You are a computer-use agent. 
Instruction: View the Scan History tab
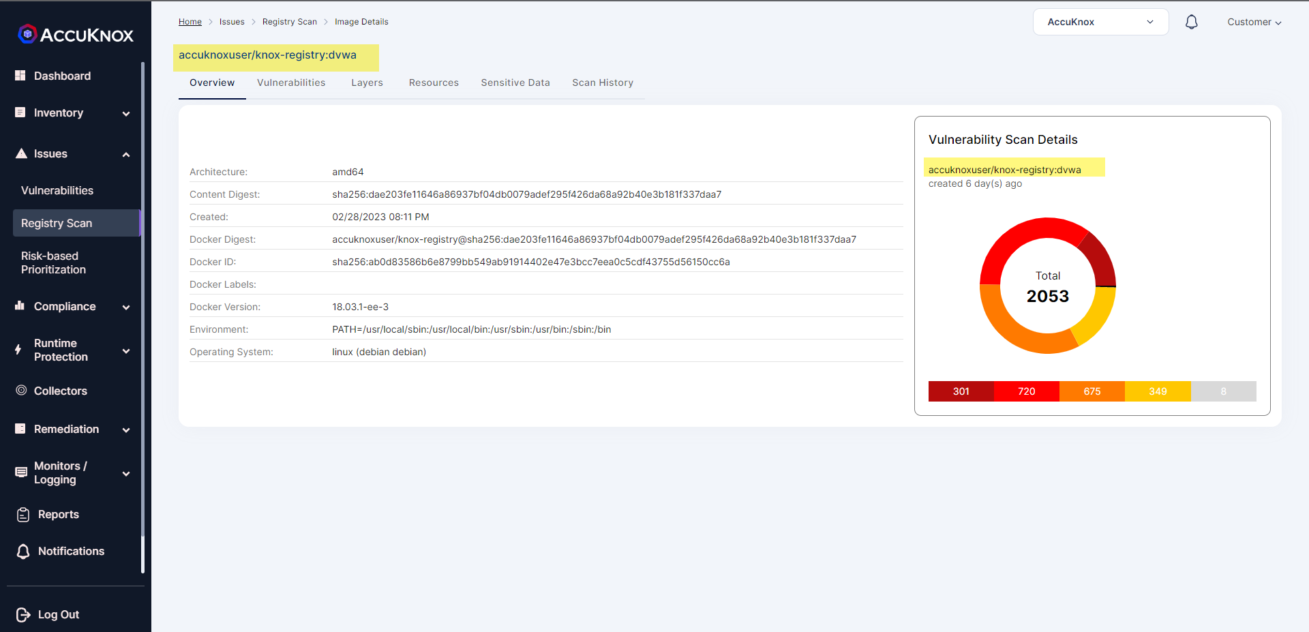click(x=603, y=82)
